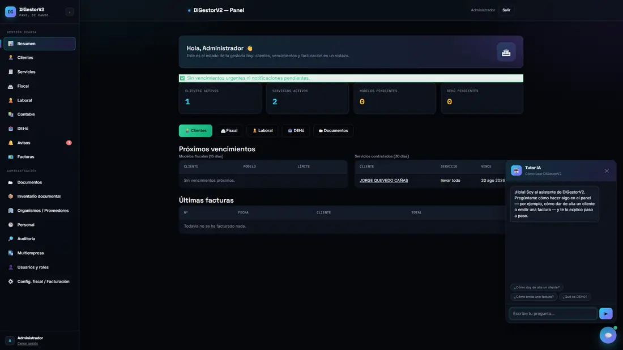Click the ¿Cómo doy de alta un cliente? suggestion
The height and width of the screenshot is (350, 623).
pyautogui.click(x=537, y=287)
